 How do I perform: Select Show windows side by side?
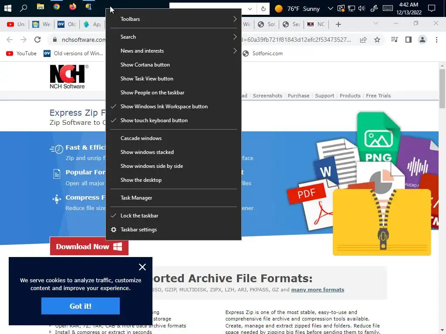(173, 166)
